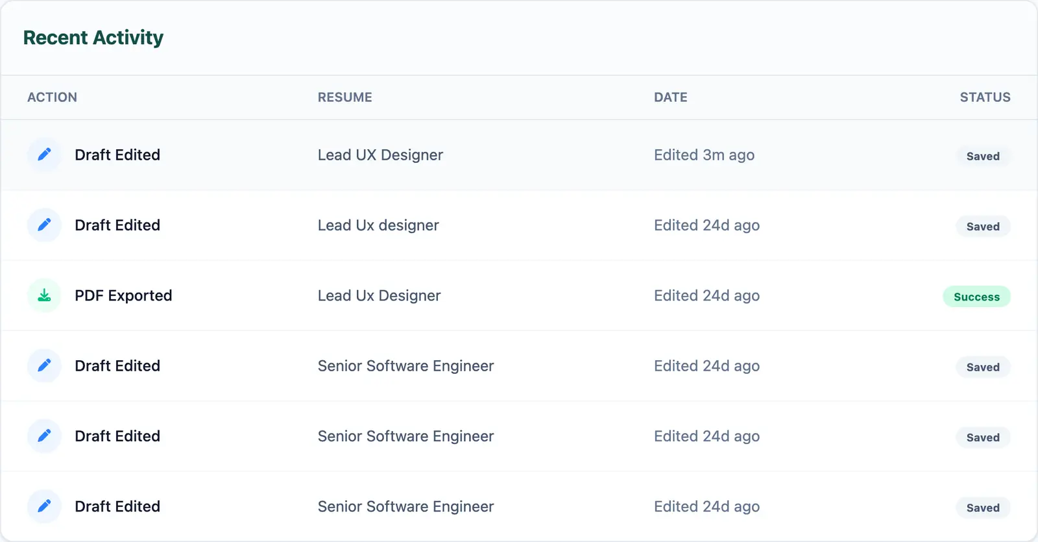The height and width of the screenshot is (542, 1038).
Task: Click the green 'Success' status badge
Action: click(x=976, y=297)
